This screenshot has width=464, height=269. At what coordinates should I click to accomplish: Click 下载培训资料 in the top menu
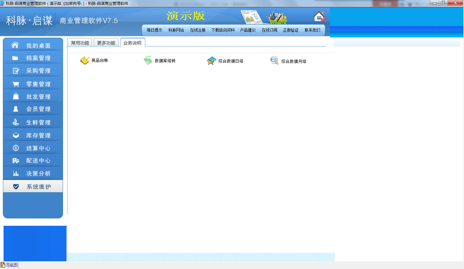223,30
